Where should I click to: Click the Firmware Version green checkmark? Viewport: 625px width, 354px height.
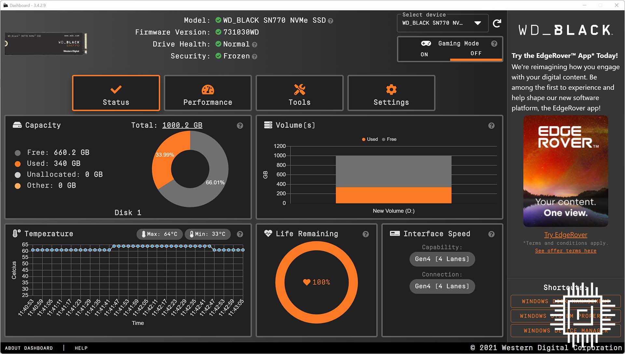(x=218, y=32)
